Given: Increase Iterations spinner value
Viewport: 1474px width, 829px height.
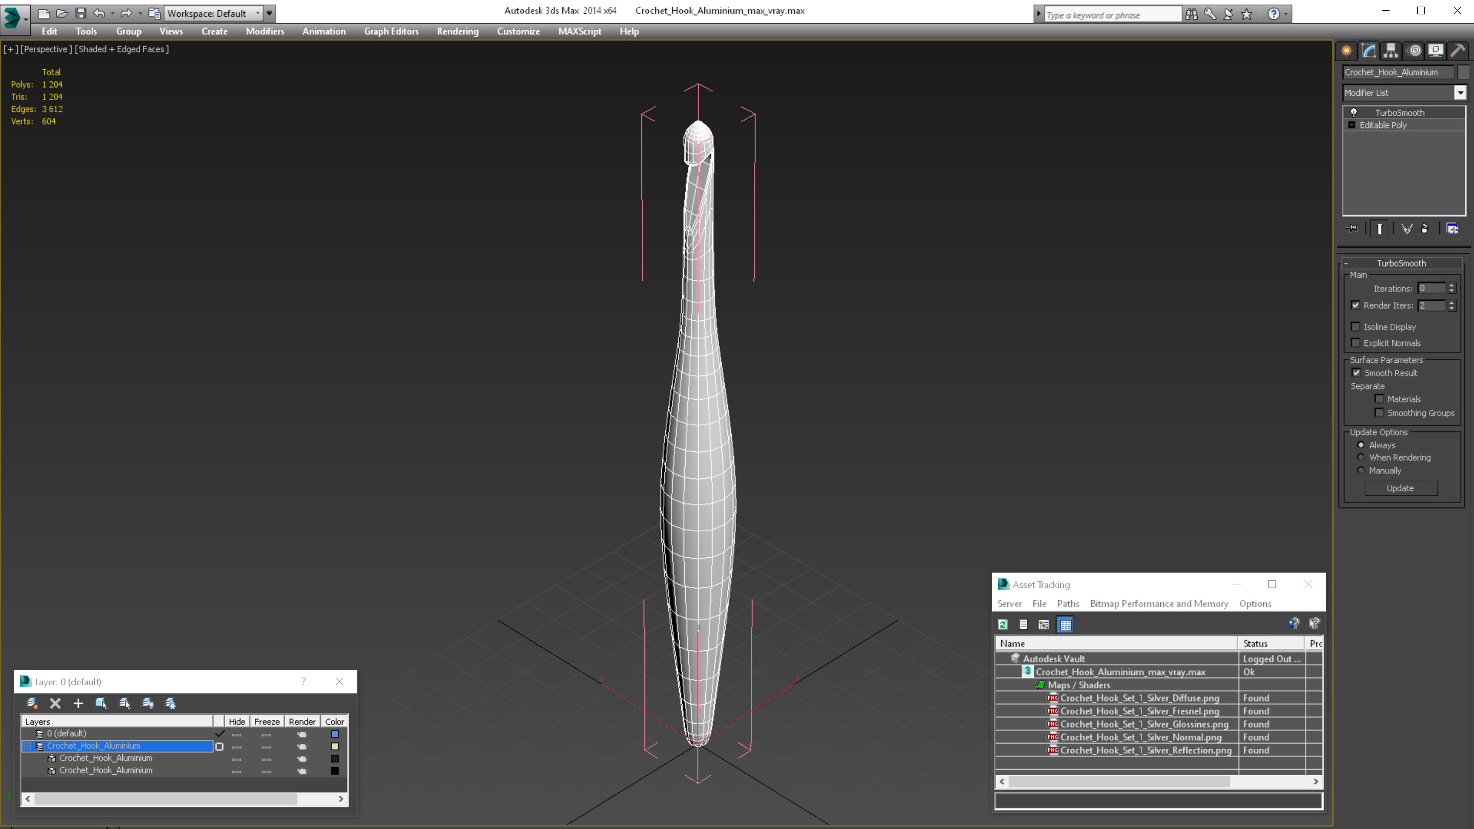Looking at the screenshot, I should [x=1451, y=286].
